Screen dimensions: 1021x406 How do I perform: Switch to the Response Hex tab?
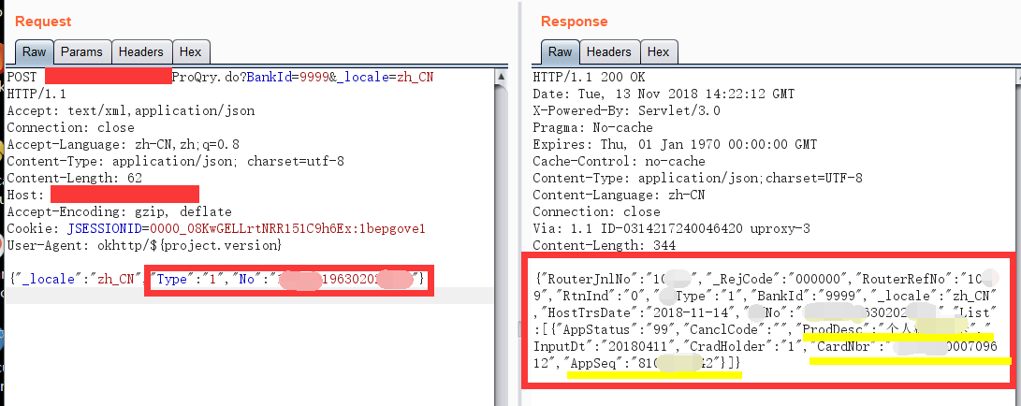click(658, 52)
